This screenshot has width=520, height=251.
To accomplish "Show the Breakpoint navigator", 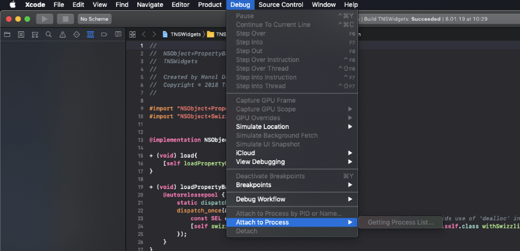I will click(104, 34).
